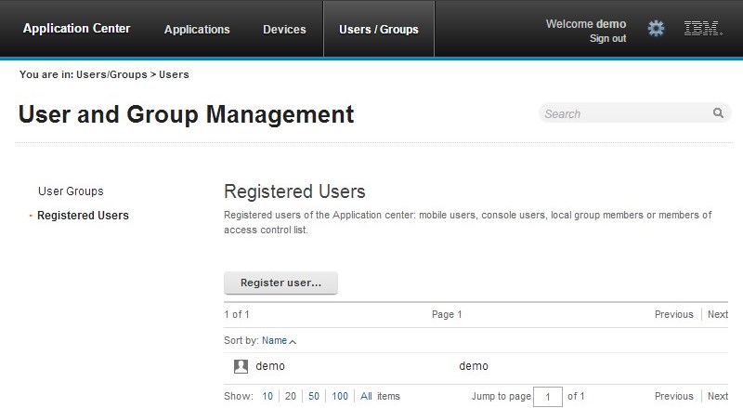The height and width of the screenshot is (408, 743).
Task: Show All items
Action: 366,396
